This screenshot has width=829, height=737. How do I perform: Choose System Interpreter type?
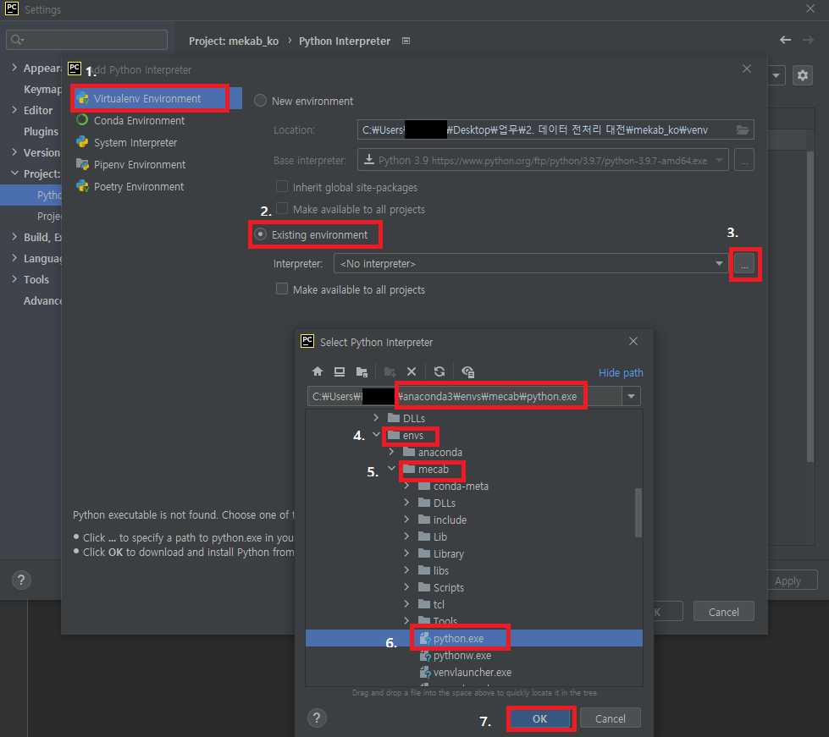click(x=135, y=143)
